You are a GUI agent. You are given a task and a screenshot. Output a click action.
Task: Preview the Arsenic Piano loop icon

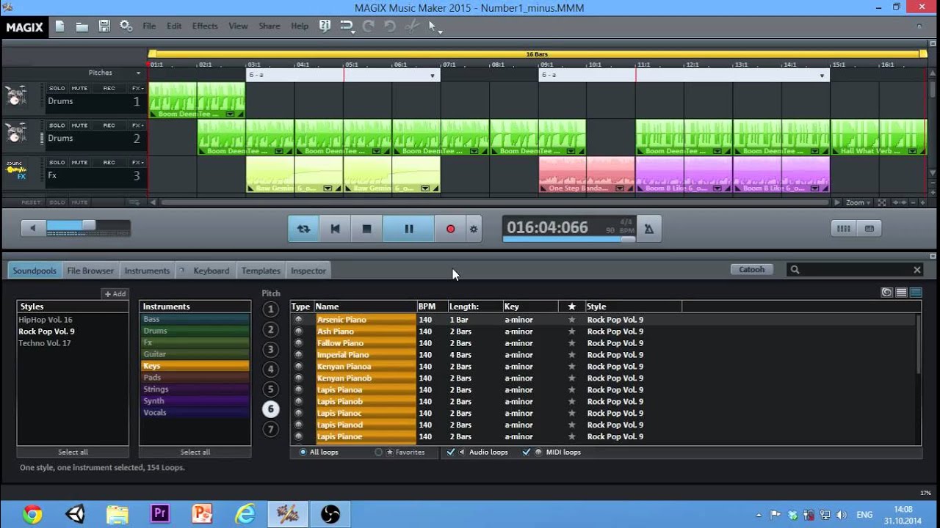(298, 320)
